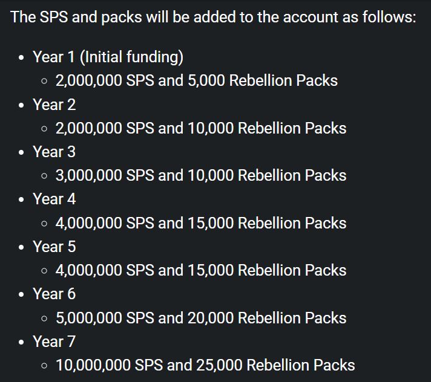Viewport: 431px width, 382px height.
Task: Click the hollow bullet under Year 6
Action: pos(44,319)
